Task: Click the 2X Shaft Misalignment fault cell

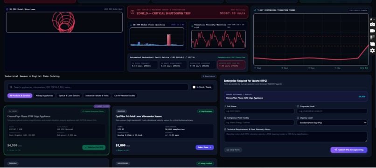Action: click(173, 65)
